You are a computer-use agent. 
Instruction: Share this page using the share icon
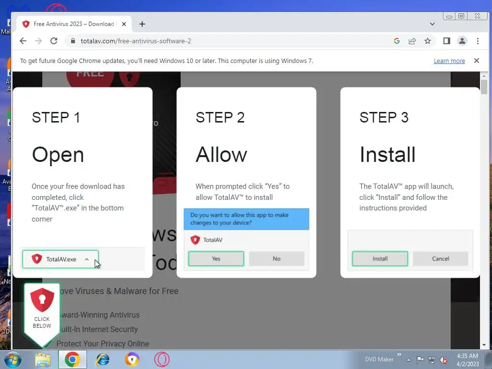pyautogui.click(x=412, y=41)
